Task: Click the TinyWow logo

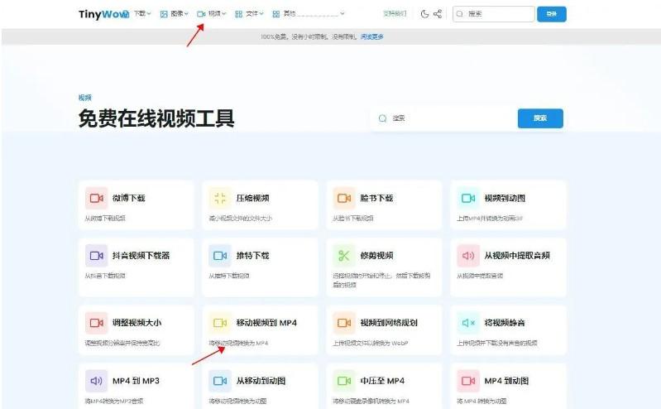Action: (x=103, y=14)
